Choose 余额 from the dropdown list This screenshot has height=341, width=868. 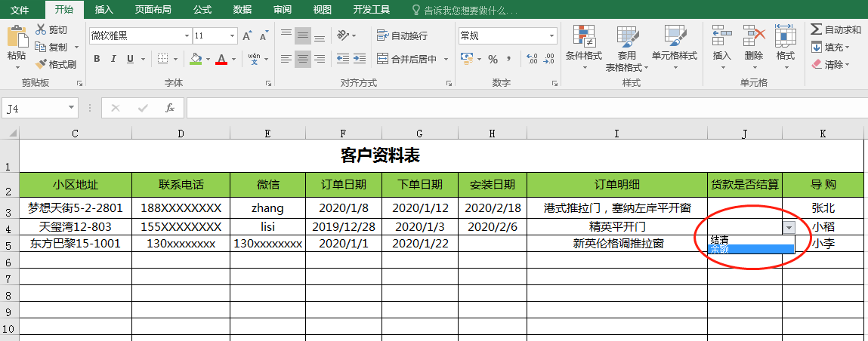tap(751, 249)
